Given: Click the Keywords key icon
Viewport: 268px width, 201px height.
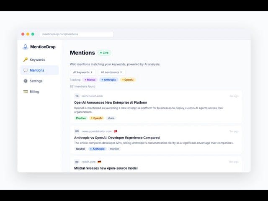Looking at the screenshot, I should pyautogui.click(x=26, y=59).
